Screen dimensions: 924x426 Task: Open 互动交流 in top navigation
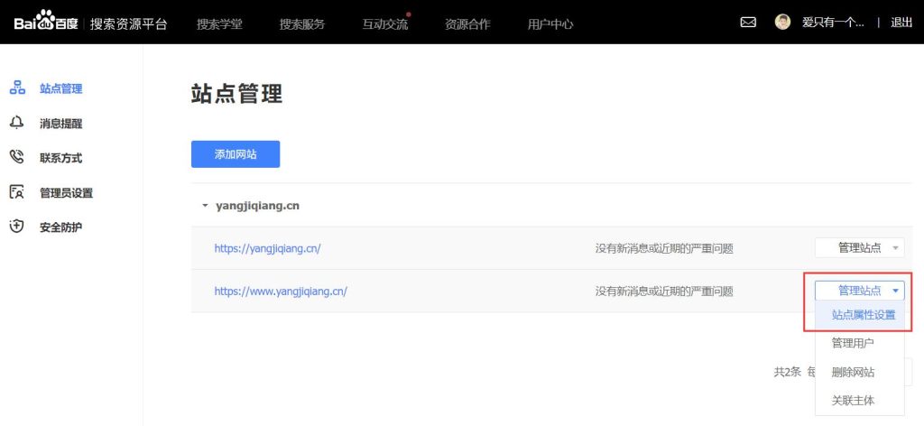point(384,24)
